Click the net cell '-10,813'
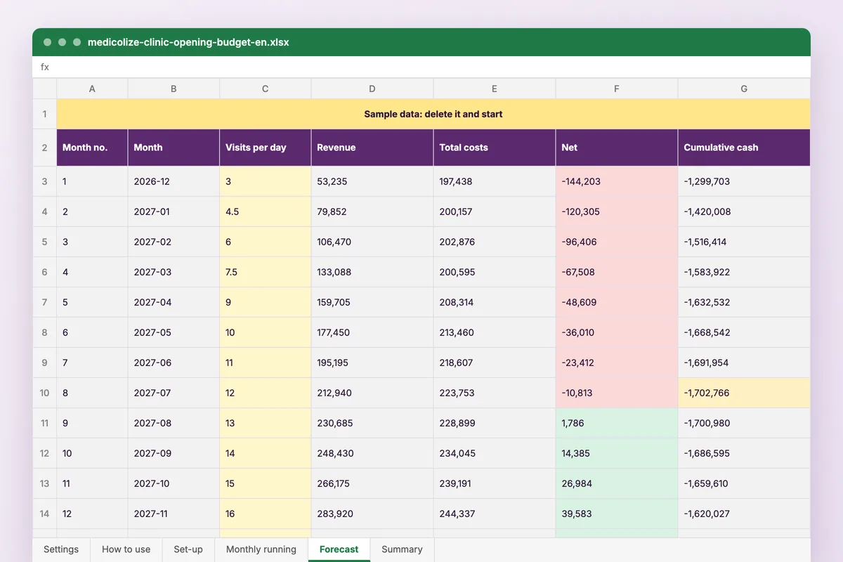This screenshot has width=843, height=562. tap(617, 393)
